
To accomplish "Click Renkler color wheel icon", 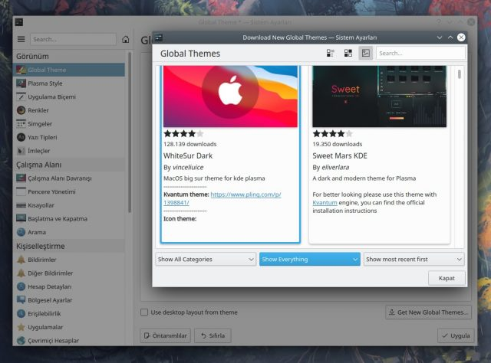I will pos(21,110).
